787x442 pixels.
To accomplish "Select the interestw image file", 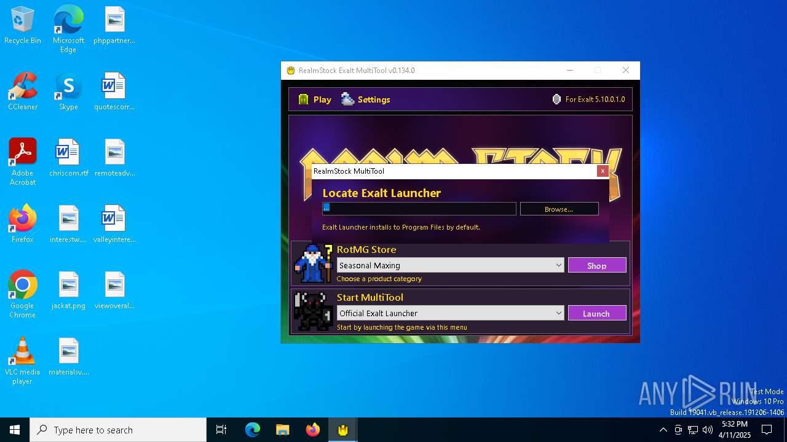I will coord(68,224).
